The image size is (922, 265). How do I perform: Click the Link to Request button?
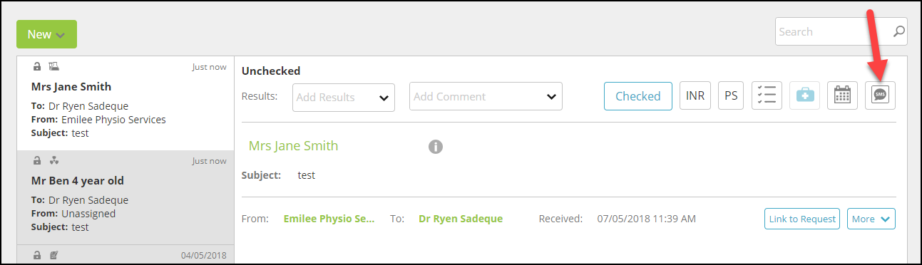[x=802, y=219]
